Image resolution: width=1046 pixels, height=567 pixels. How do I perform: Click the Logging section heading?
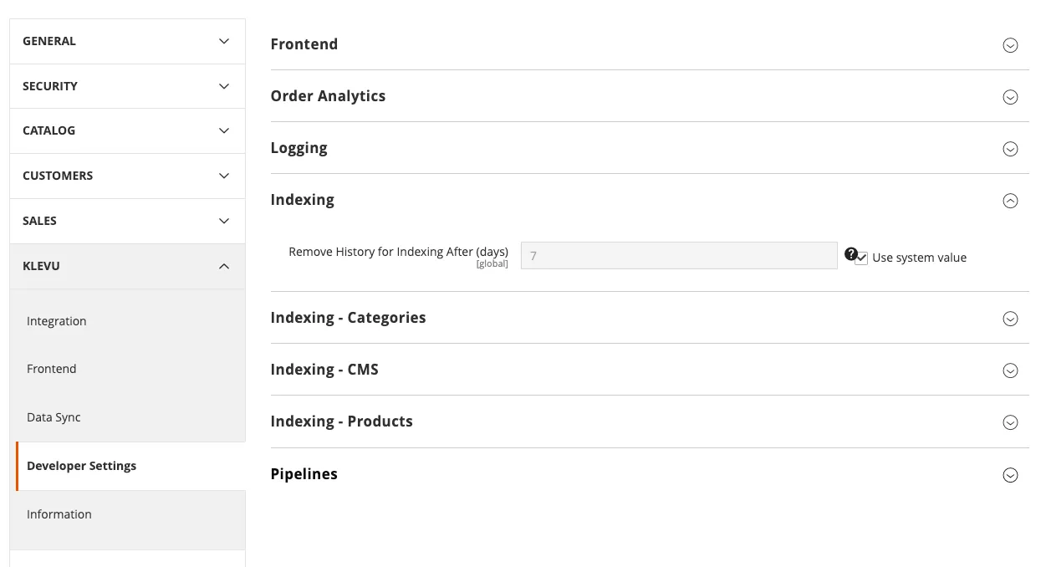(x=298, y=148)
